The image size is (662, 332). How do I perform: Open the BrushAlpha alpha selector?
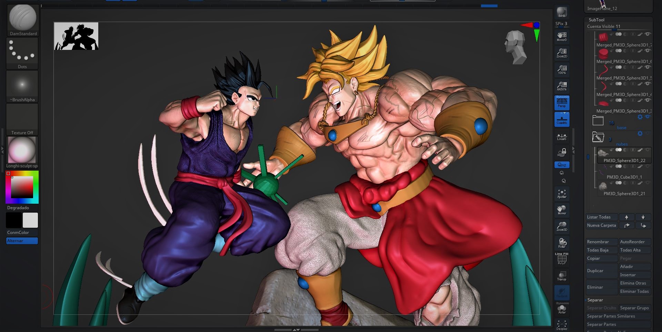22,86
